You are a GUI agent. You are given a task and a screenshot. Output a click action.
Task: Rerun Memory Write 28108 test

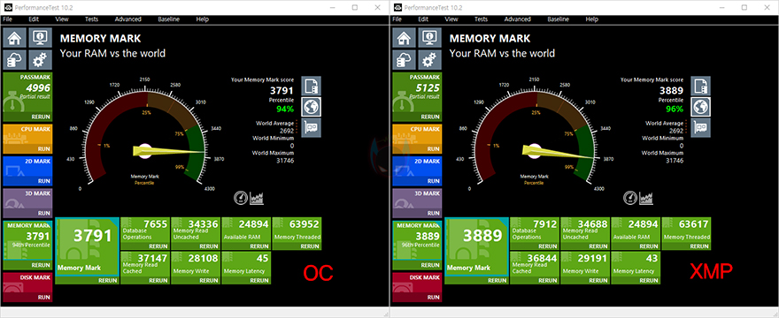pyautogui.click(x=209, y=281)
